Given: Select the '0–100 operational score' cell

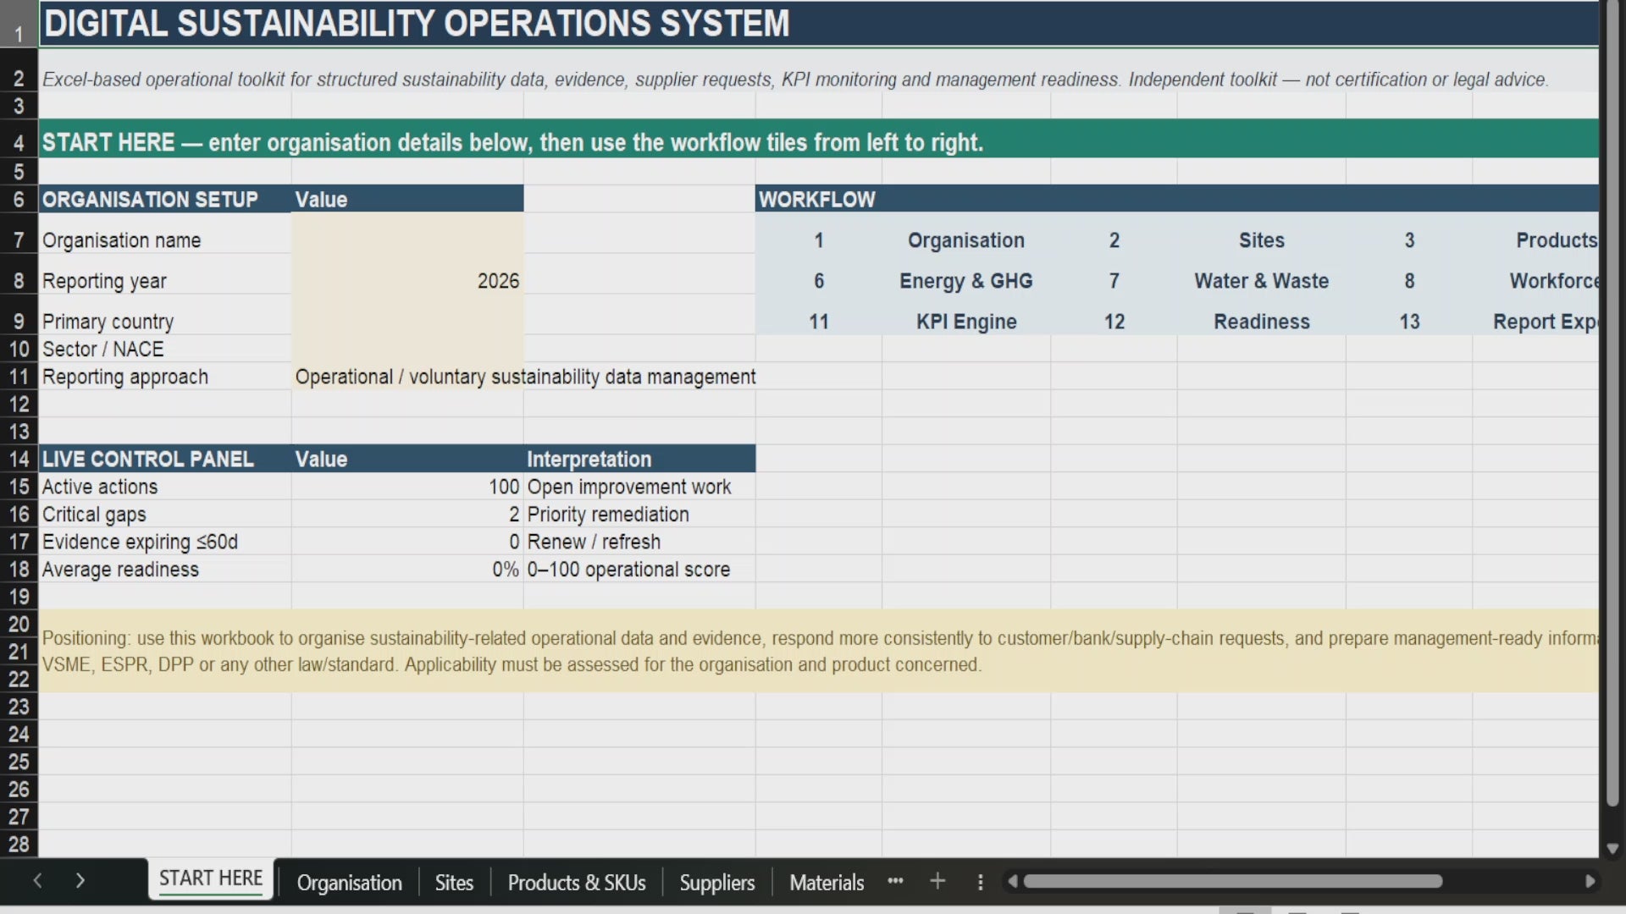Looking at the screenshot, I should click(x=639, y=570).
